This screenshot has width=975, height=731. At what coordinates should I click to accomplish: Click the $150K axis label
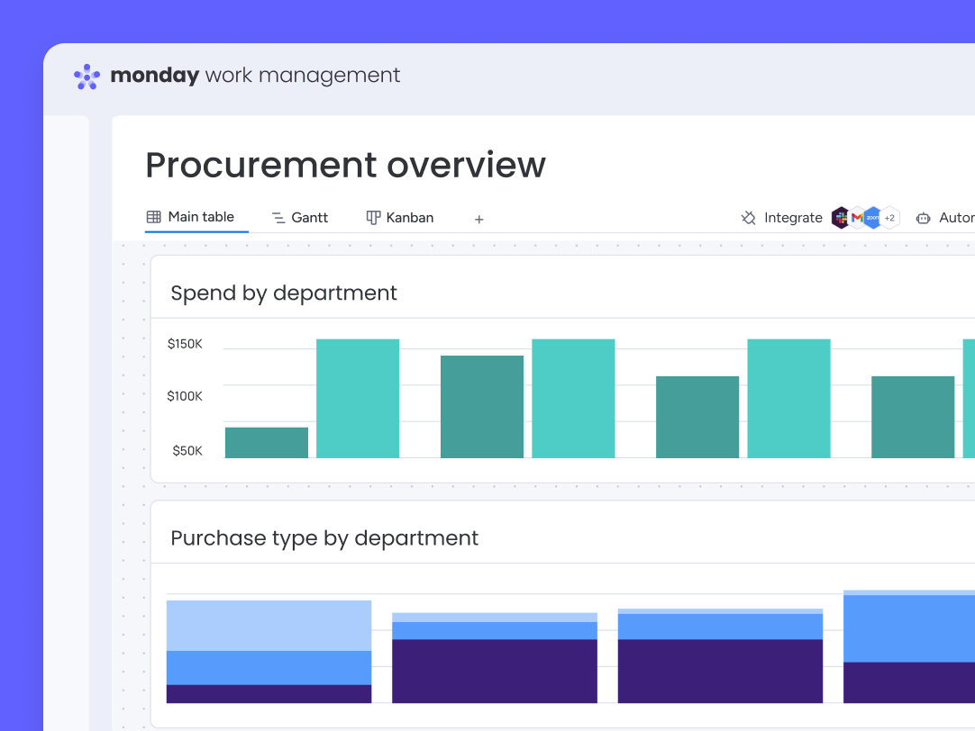[x=185, y=344]
